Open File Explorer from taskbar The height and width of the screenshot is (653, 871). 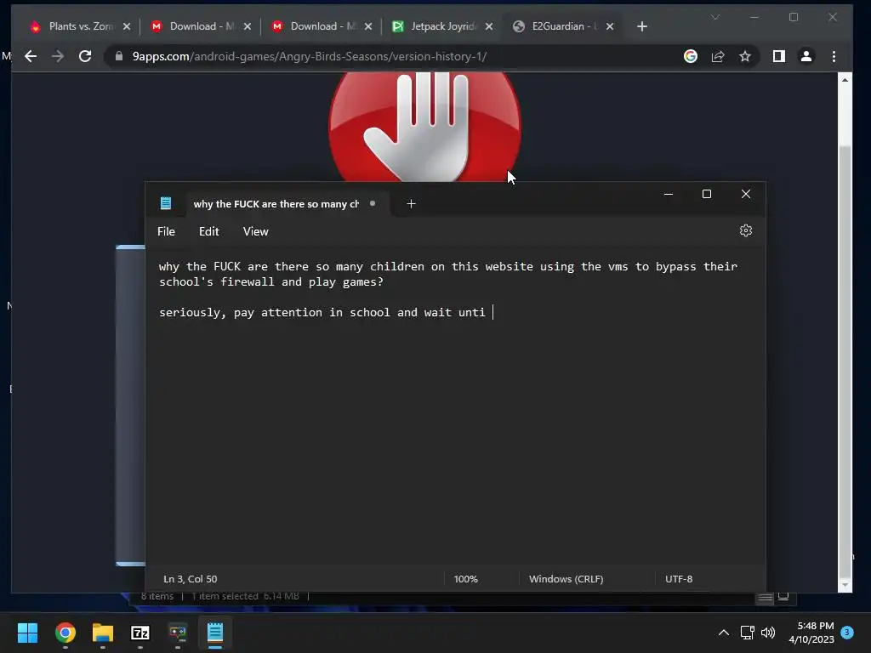click(103, 633)
